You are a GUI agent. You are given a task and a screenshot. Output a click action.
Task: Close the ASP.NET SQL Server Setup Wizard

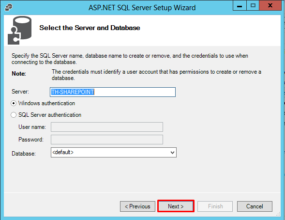coord(270,5)
